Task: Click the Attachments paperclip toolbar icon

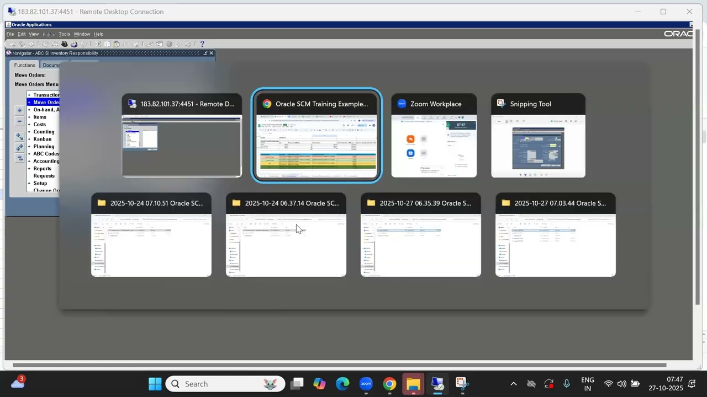Action: coord(178,44)
